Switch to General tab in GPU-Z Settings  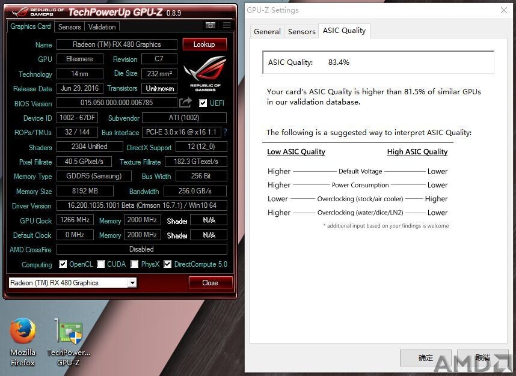pyautogui.click(x=267, y=32)
